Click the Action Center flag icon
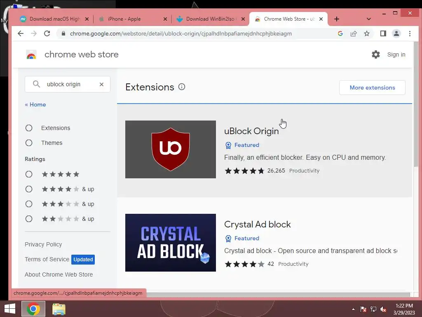Viewport: 422px width, 317px height. pos(363,309)
